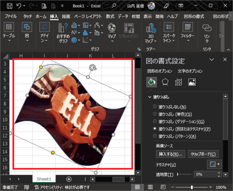233x191 pixels.
Task: Click the Save icon in title bar
Action: (9, 6)
